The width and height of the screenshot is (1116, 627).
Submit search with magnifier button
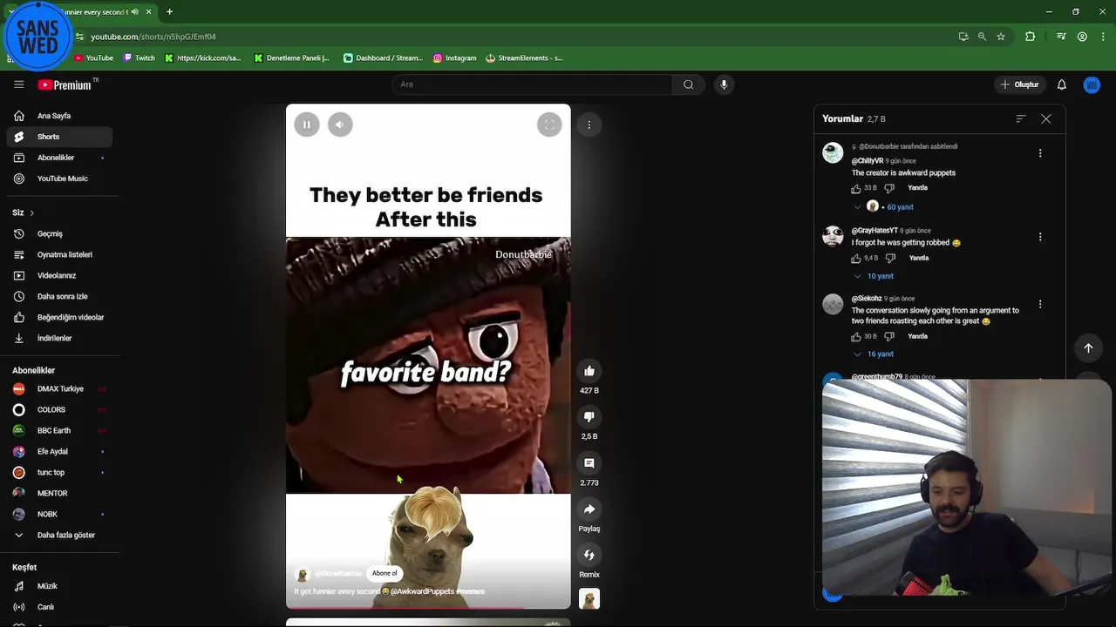[x=688, y=84]
